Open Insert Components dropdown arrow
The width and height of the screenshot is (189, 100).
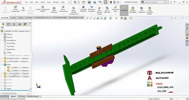[x=16, y=14]
